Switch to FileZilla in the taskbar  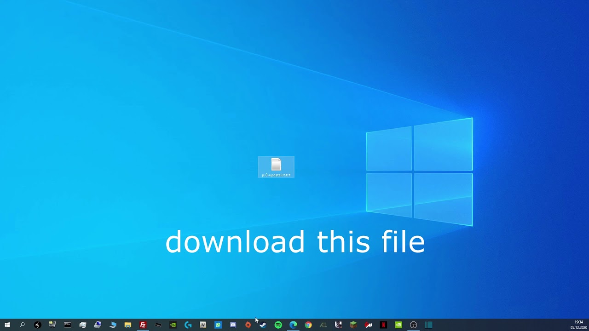[x=143, y=325]
